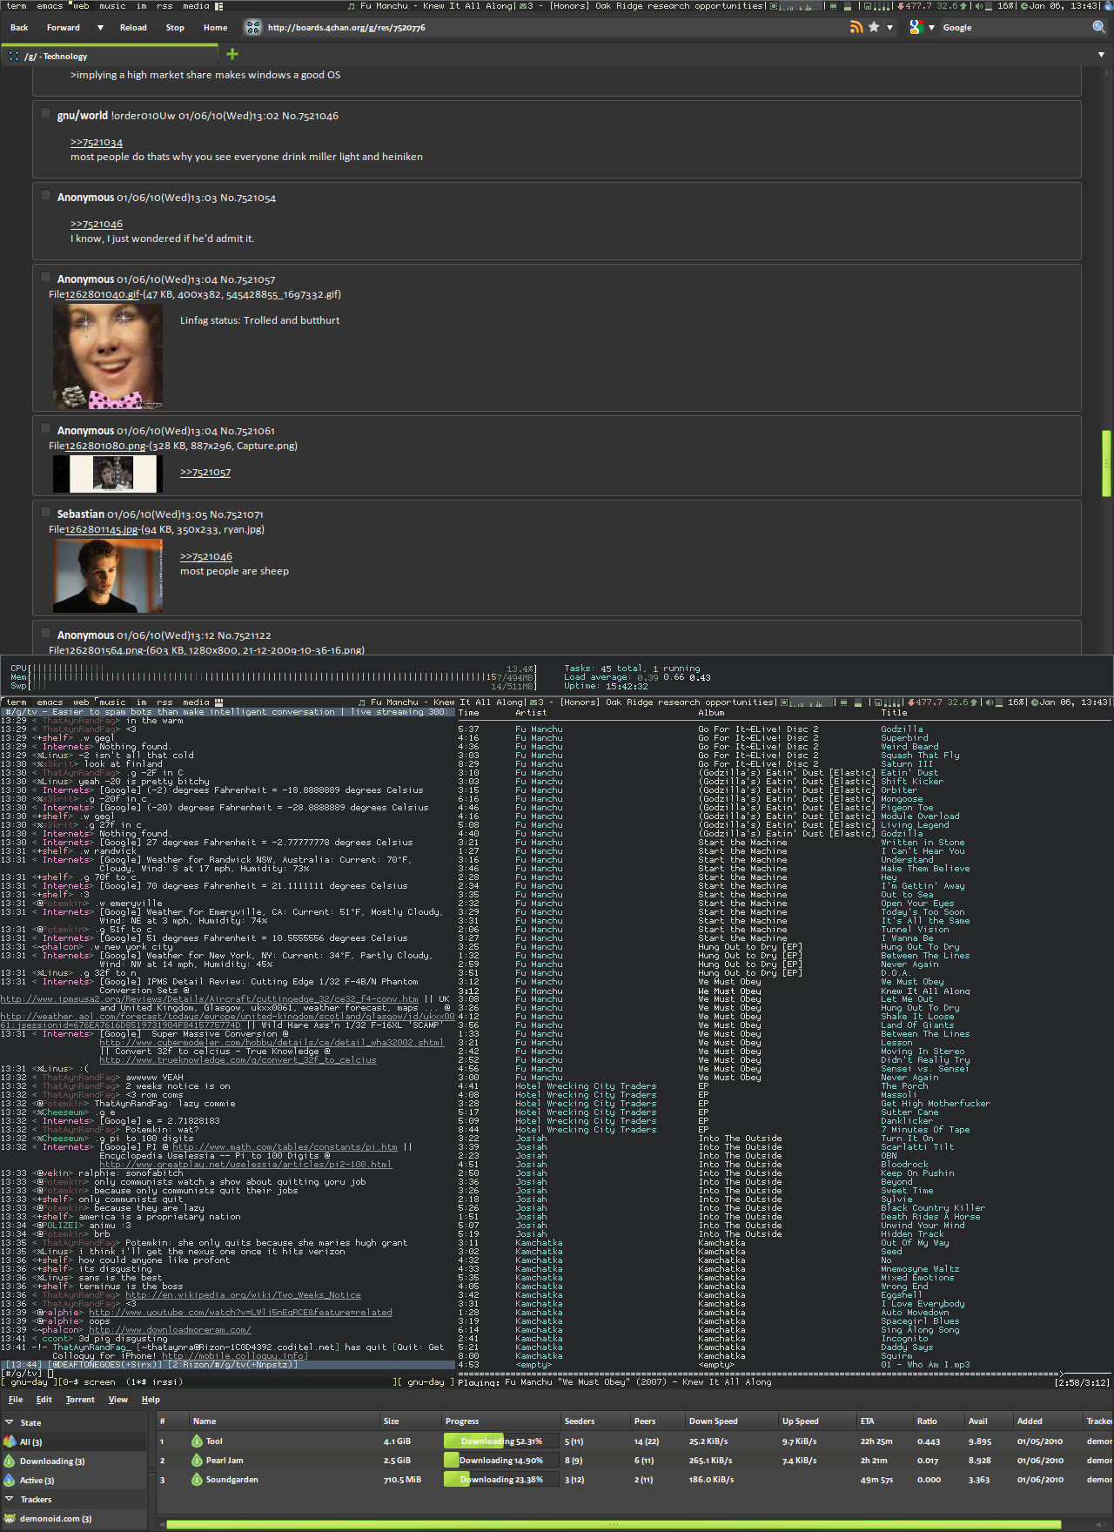This screenshot has height=1532, width=1114.
Task: Click the site icon beside the URL
Action: (x=253, y=27)
